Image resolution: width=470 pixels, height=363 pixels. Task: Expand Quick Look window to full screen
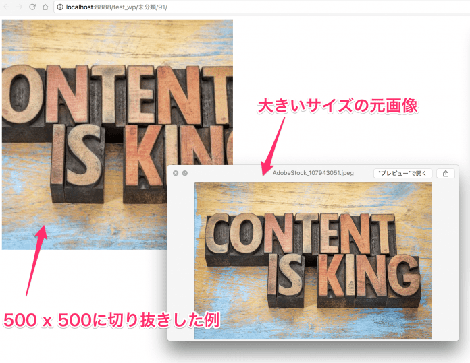coord(185,173)
